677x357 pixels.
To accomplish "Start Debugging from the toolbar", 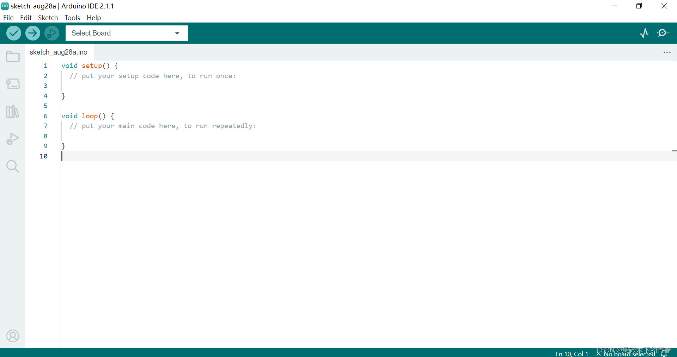I will (x=52, y=33).
